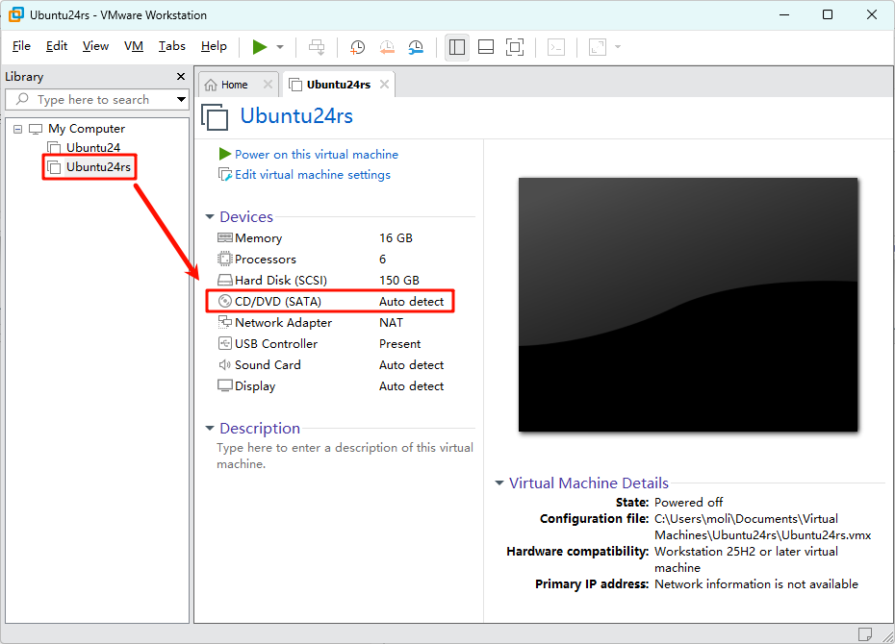Collapse the Virtual Machine Details section

pyautogui.click(x=499, y=483)
